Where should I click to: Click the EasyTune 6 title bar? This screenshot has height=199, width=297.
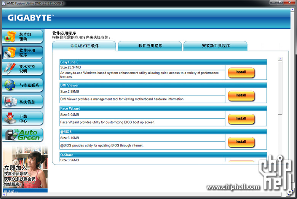163,62
